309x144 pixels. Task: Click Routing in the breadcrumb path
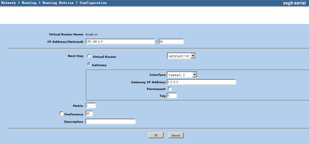(29, 3)
